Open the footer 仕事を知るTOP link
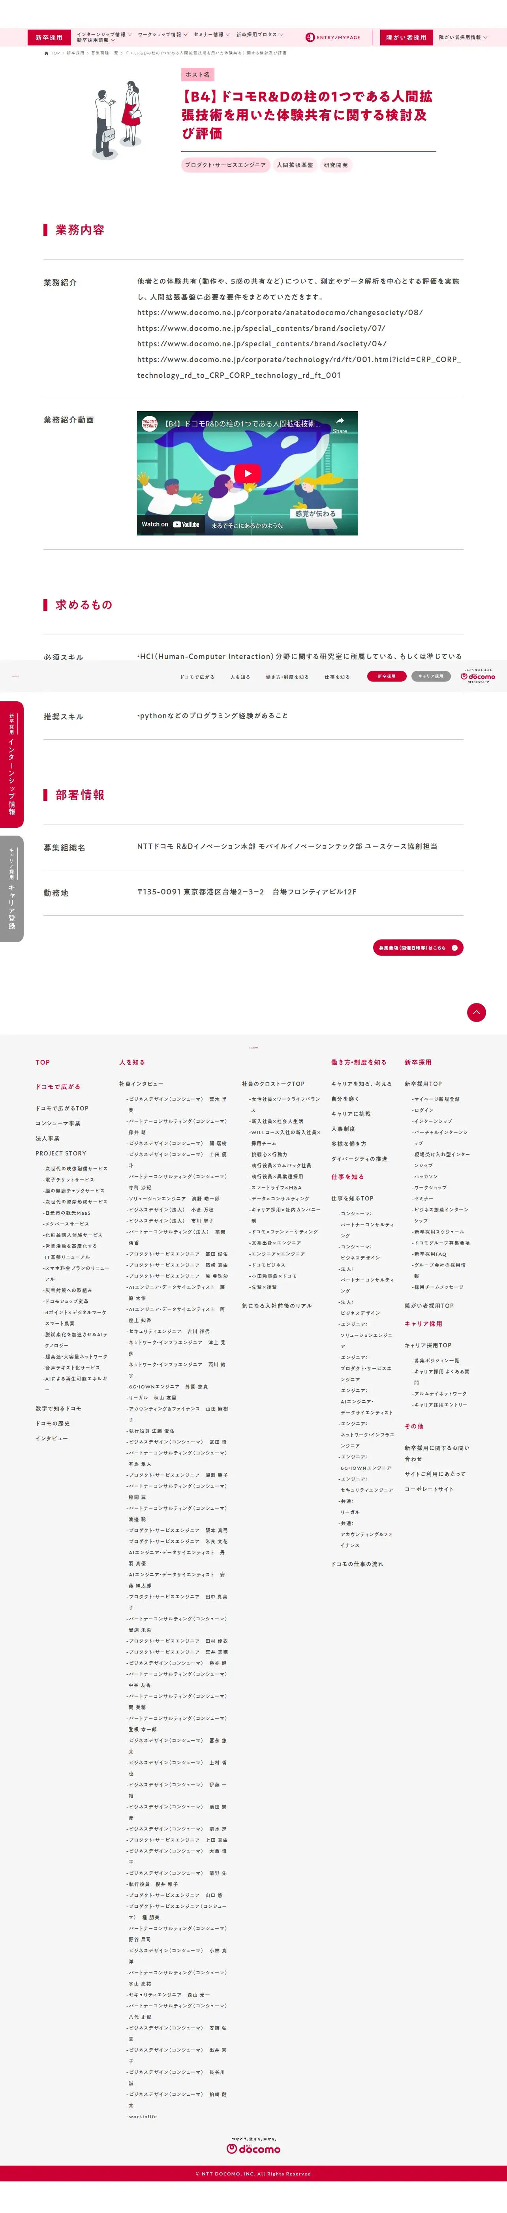The width and height of the screenshot is (507, 2213). 352,1198
